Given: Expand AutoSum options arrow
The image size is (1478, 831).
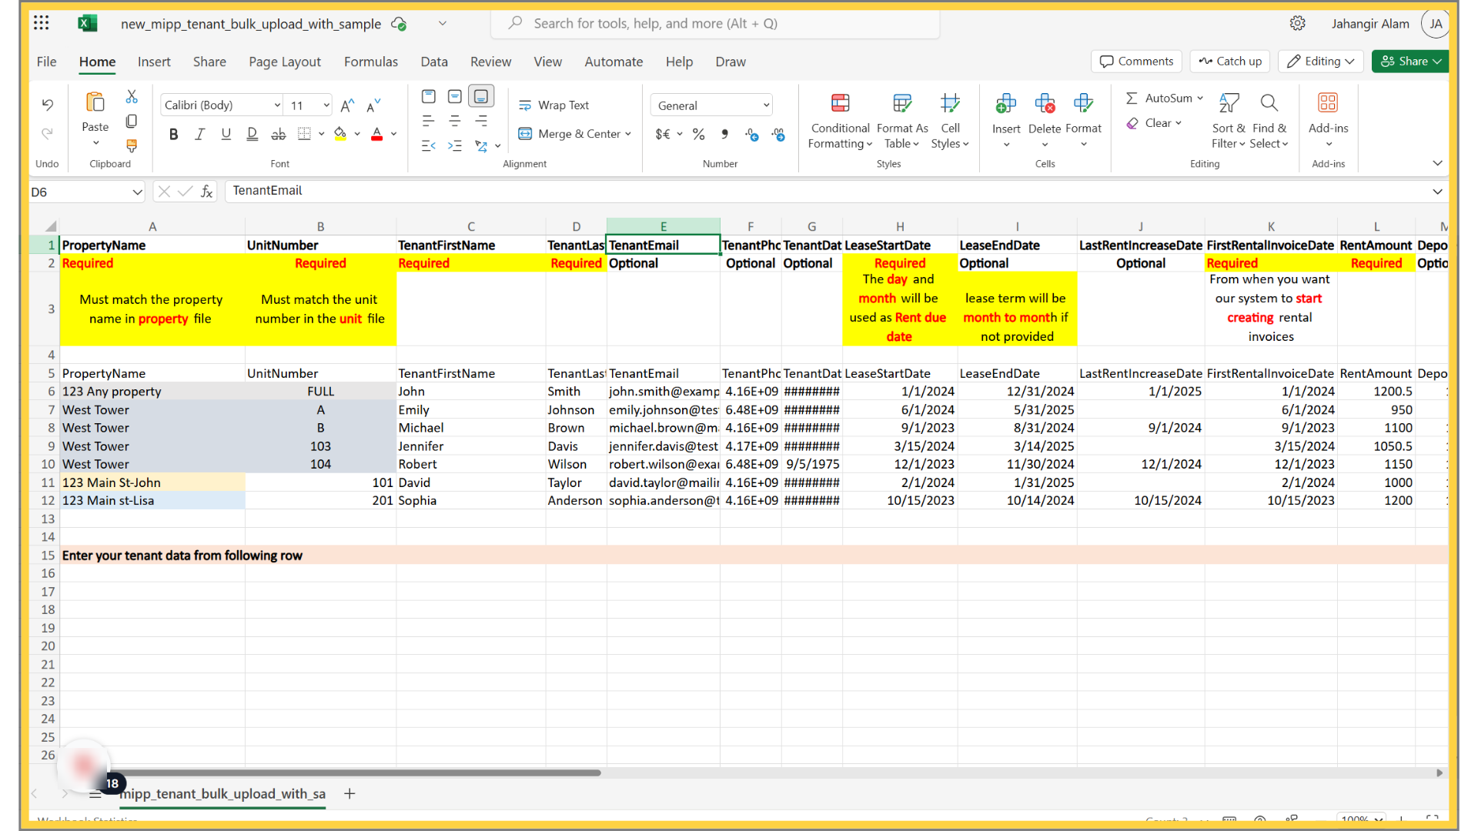Looking at the screenshot, I should tap(1200, 98).
